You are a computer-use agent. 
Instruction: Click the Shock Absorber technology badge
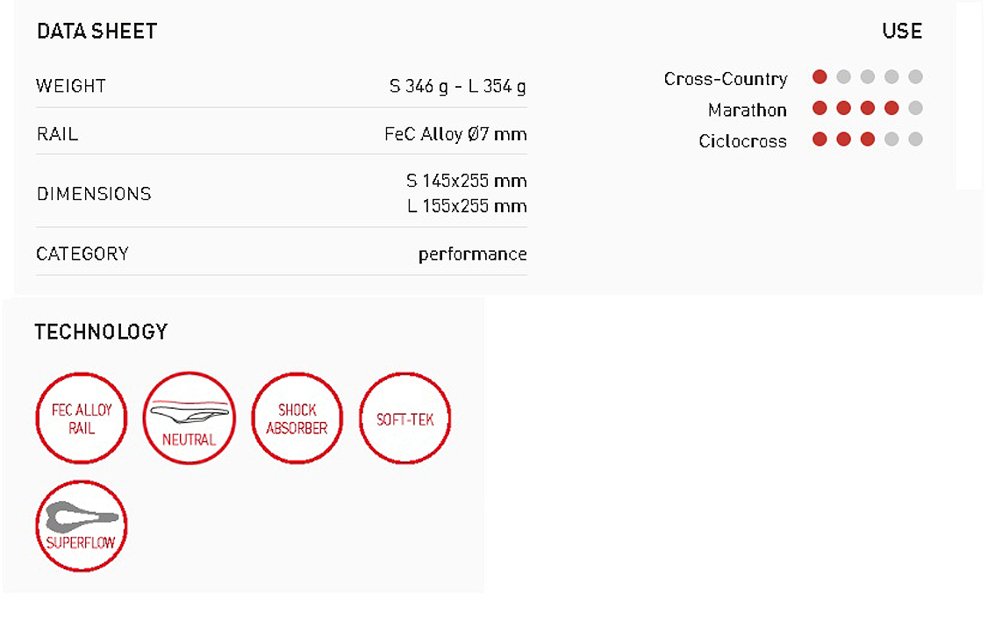297,418
